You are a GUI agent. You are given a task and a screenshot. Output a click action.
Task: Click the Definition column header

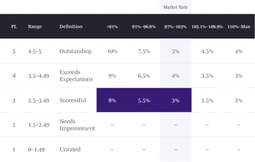[x=71, y=27]
